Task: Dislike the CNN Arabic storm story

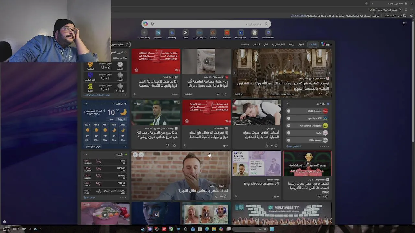Action: pyautogui.click(x=218, y=94)
